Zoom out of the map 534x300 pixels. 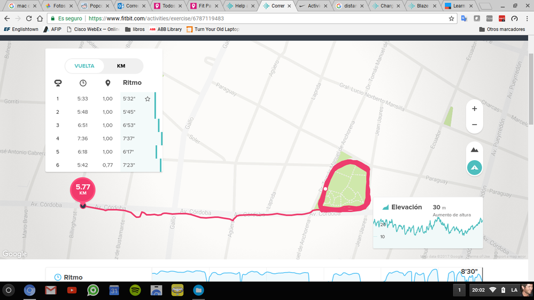point(474,125)
